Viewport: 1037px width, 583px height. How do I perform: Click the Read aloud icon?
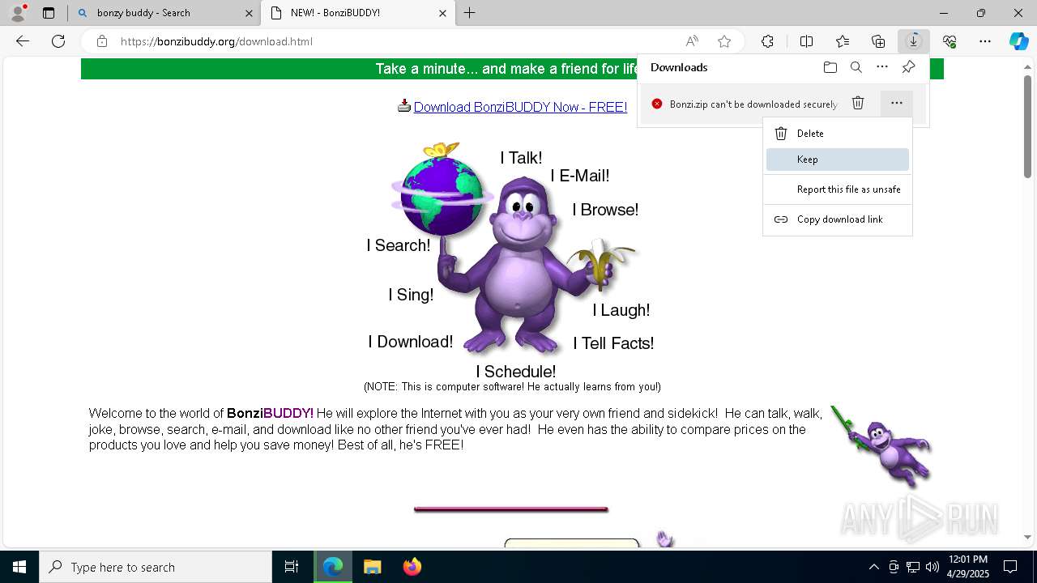pos(692,41)
